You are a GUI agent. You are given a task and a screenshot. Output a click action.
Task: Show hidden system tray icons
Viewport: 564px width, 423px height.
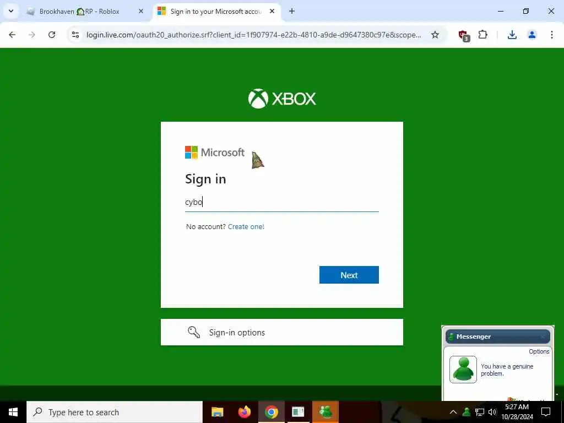[453, 412]
